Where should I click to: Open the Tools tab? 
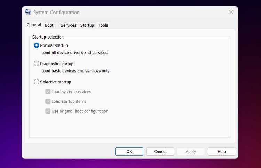[x=103, y=25]
